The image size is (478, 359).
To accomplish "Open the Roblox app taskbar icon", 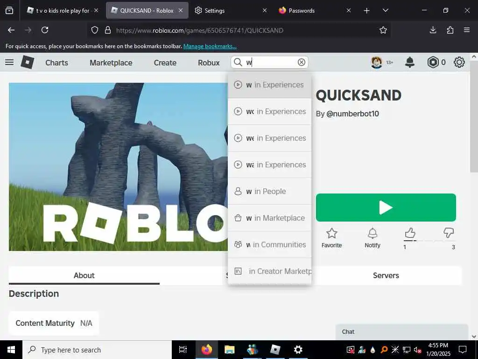I will [x=275, y=350].
